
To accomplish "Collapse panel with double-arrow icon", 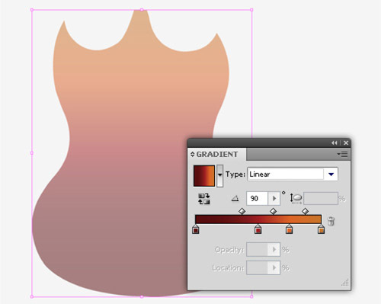I will tap(335, 143).
